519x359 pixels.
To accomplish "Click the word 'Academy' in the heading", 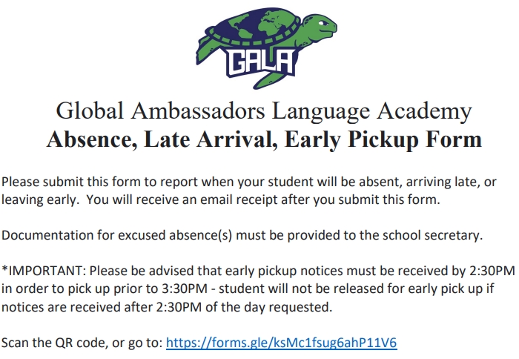I will point(424,111).
